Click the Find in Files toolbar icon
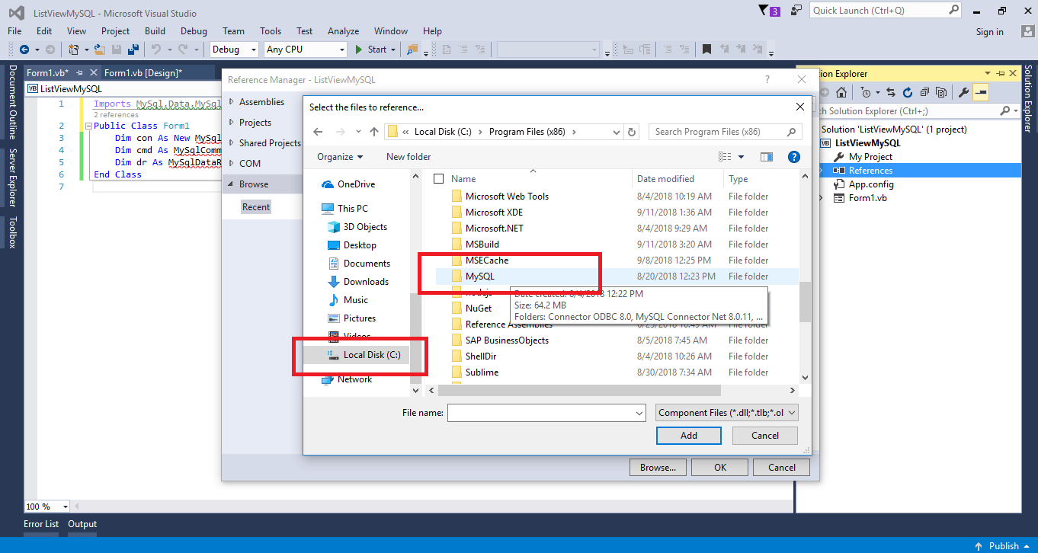This screenshot has height=553, width=1038. click(412, 50)
